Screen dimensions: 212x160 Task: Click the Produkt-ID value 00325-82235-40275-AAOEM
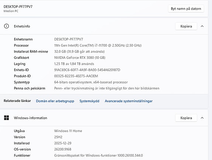(76, 76)
